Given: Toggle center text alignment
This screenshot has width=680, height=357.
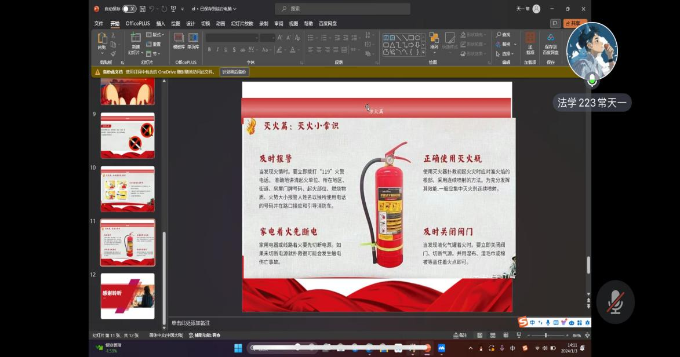Looking at the screenshot, I should pos(319,50).
